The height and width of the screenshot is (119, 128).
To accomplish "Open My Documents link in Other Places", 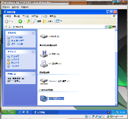I will pos(15,59).
